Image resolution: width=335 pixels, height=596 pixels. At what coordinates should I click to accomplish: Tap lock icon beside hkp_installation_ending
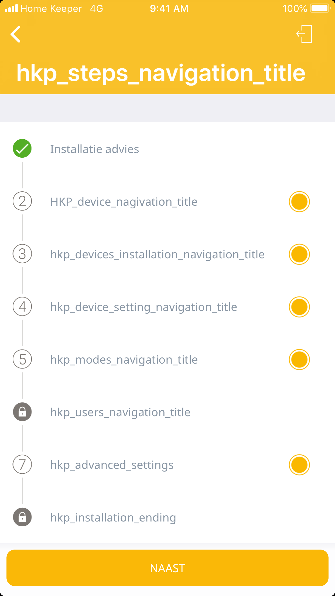coord(22,517)
